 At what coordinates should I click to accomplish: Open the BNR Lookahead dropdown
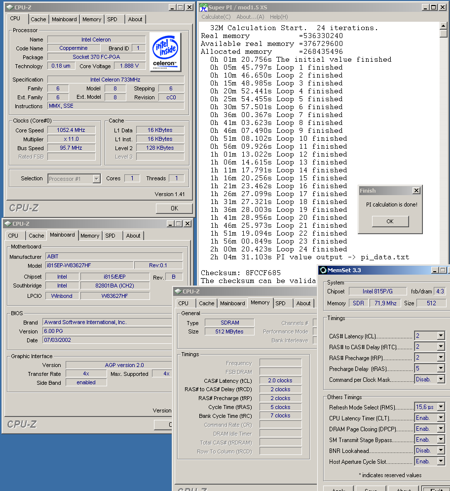pyautogui.click(x=441, y=450)
